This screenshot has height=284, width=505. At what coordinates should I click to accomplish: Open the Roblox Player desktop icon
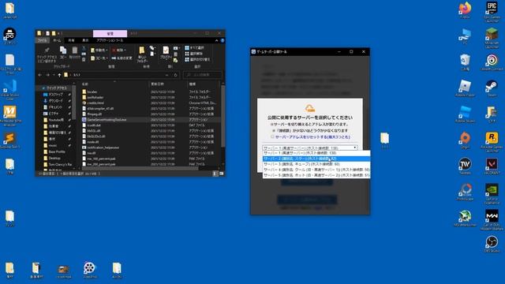[465, 88]
